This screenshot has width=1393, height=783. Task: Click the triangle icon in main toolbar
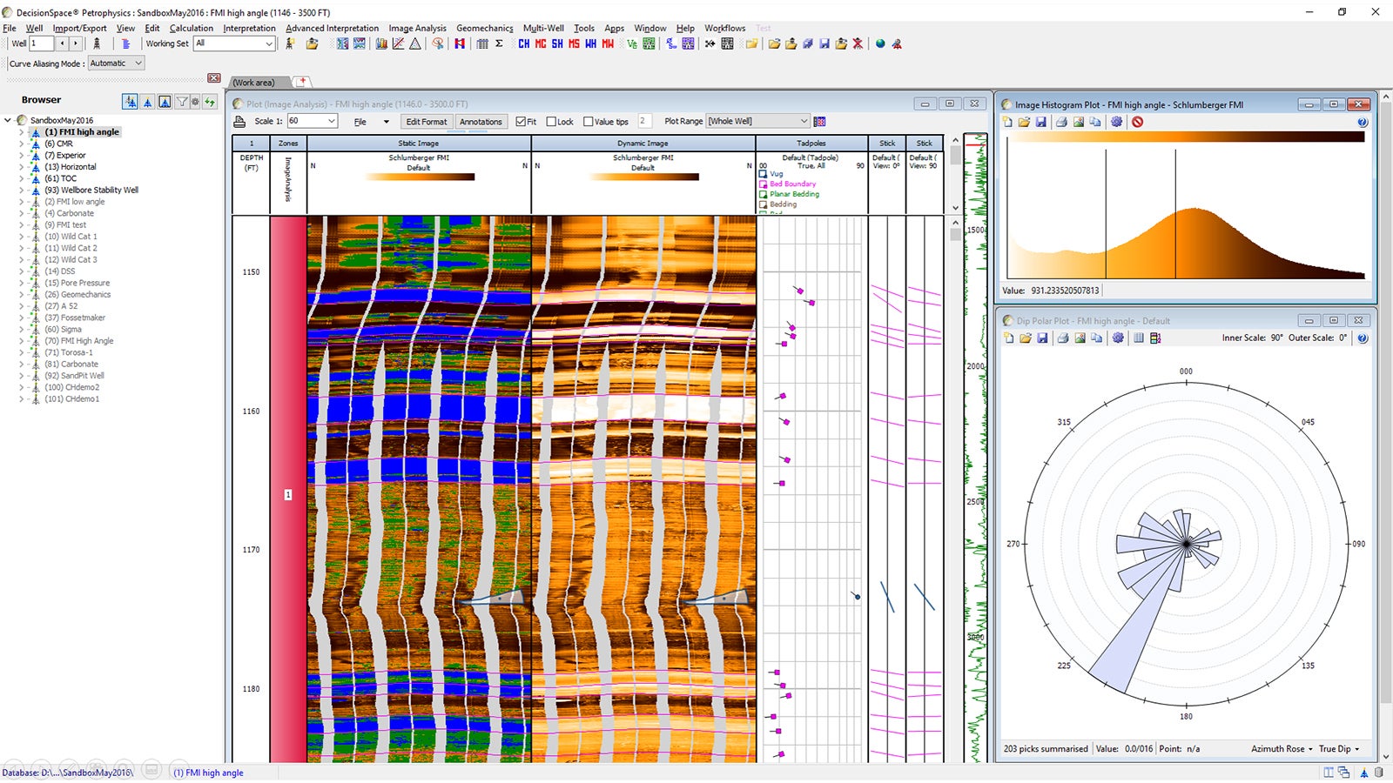coord(415,43)
